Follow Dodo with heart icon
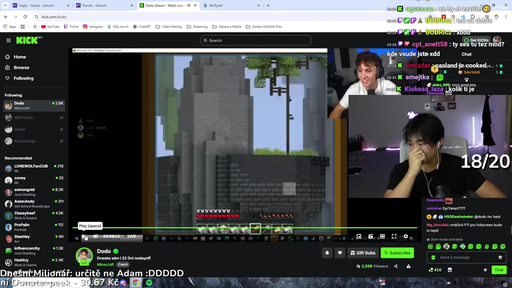The width and height of the screenshot is (512, 288). (340, 253)
